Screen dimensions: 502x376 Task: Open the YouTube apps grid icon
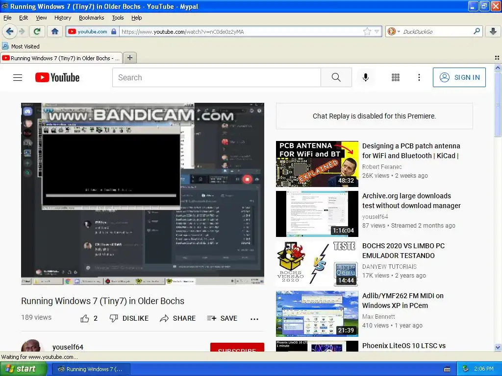point(396,77)
